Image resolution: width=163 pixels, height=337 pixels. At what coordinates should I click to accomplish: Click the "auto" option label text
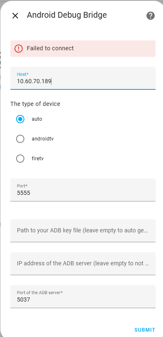(x=37, y=119)
